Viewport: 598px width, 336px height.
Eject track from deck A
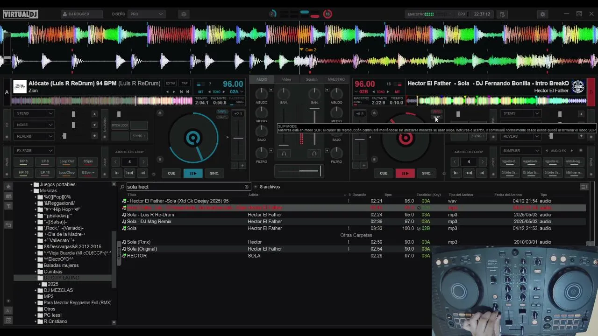[160, 113]
